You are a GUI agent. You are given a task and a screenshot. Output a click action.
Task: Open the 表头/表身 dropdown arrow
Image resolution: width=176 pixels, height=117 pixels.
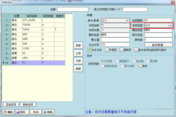128,21
